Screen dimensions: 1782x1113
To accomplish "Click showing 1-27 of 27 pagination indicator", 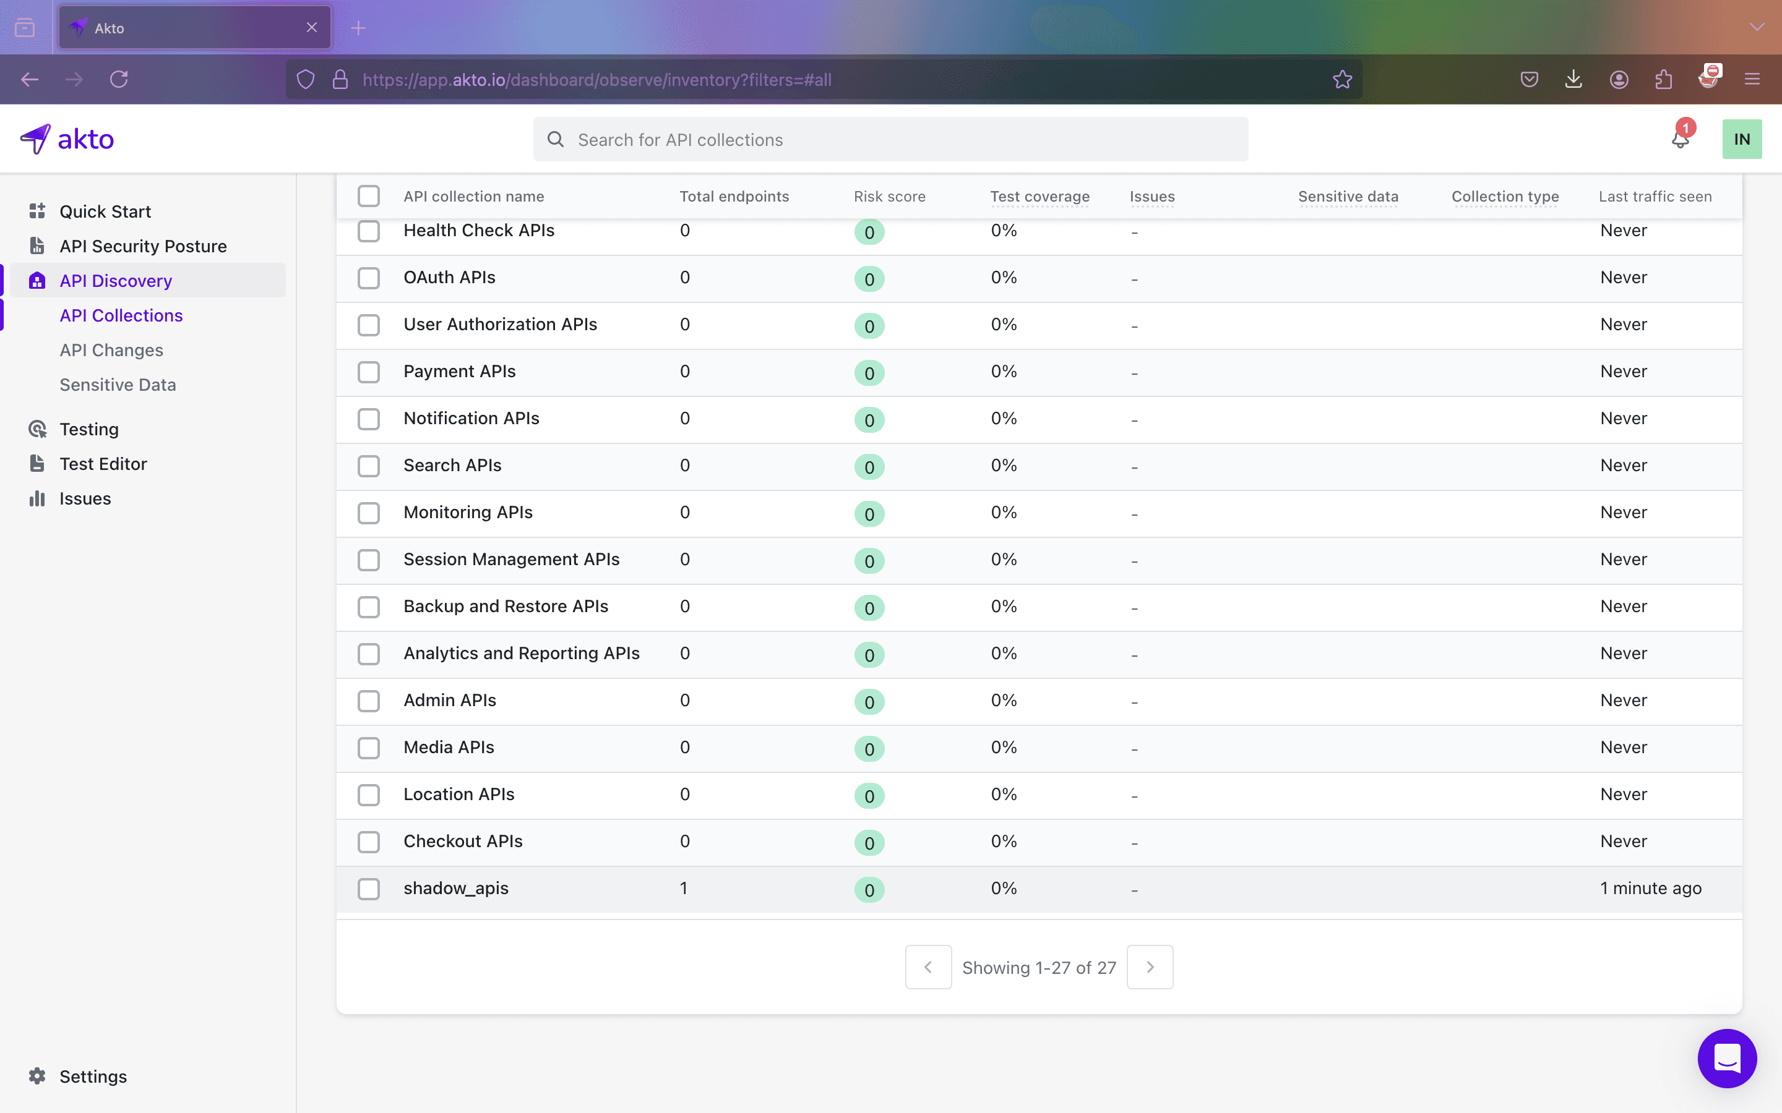I will pos(1038,967).
